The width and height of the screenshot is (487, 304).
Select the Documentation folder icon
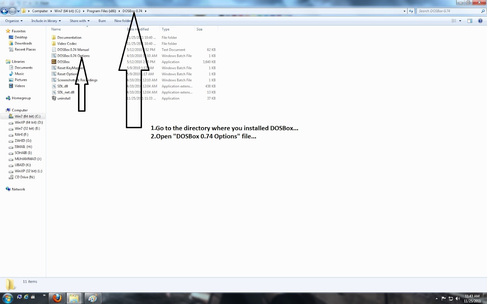click(x=54, y=37)
